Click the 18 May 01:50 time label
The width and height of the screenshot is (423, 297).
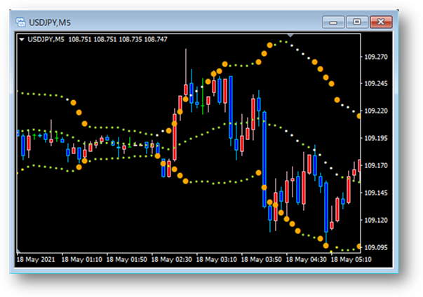tap(126, 260)
